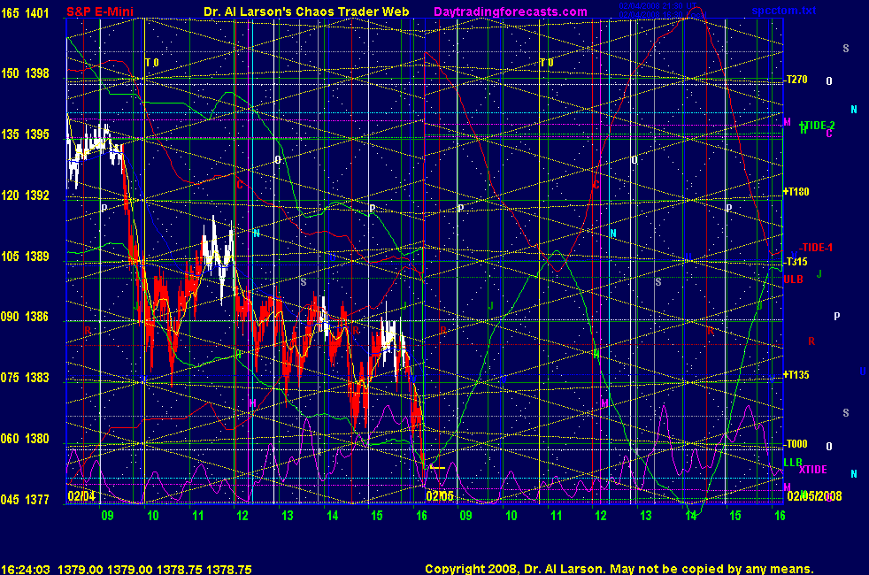The image size is (869, 575).
Task: Click the "090 1386" price axis label
Action: coord(25,317)
